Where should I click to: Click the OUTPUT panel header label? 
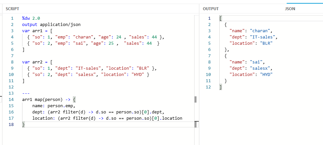point(210,9)
